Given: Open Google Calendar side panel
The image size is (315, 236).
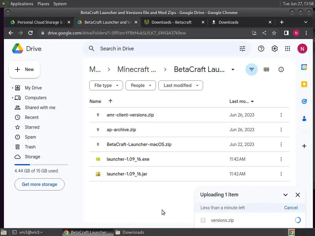Looking at the screenshot, I should 304,67.
